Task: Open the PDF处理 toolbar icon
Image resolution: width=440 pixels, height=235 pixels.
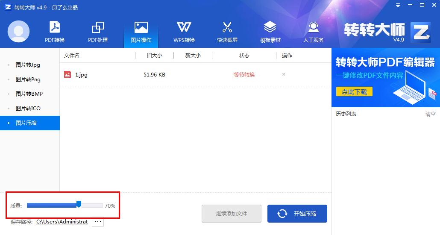Action: point(98,32)
